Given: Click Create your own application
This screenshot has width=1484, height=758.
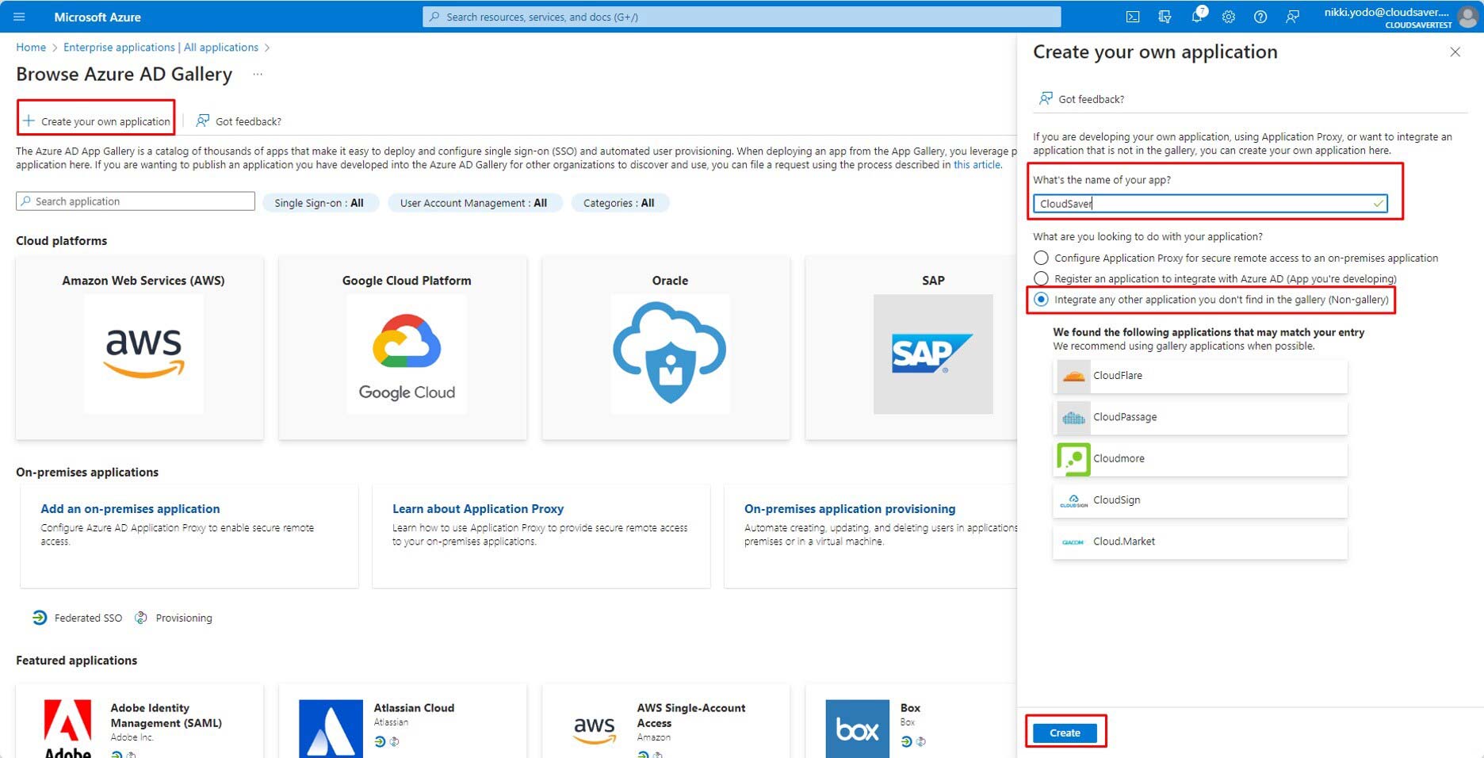Looking at the screenshot, I should [x=97, y=121].
